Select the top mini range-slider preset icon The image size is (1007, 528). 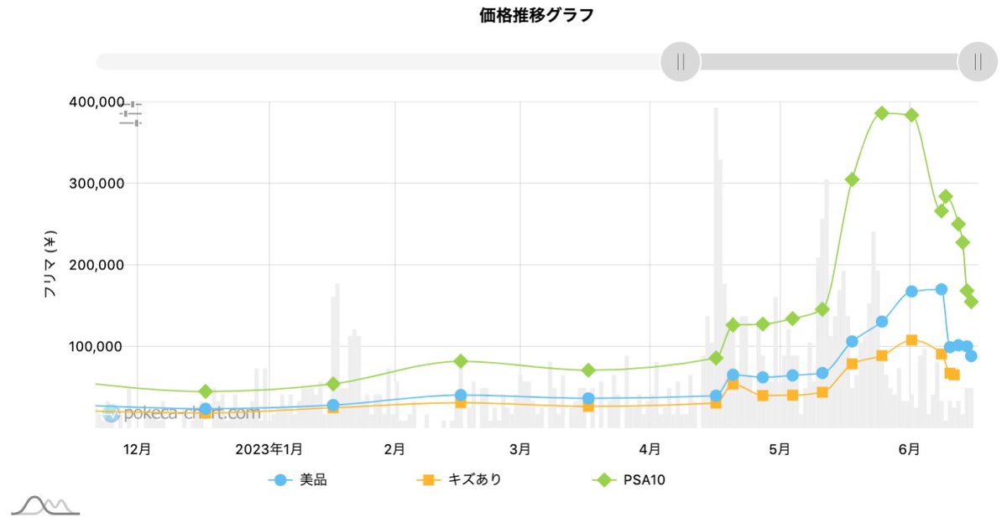(133, 104)
